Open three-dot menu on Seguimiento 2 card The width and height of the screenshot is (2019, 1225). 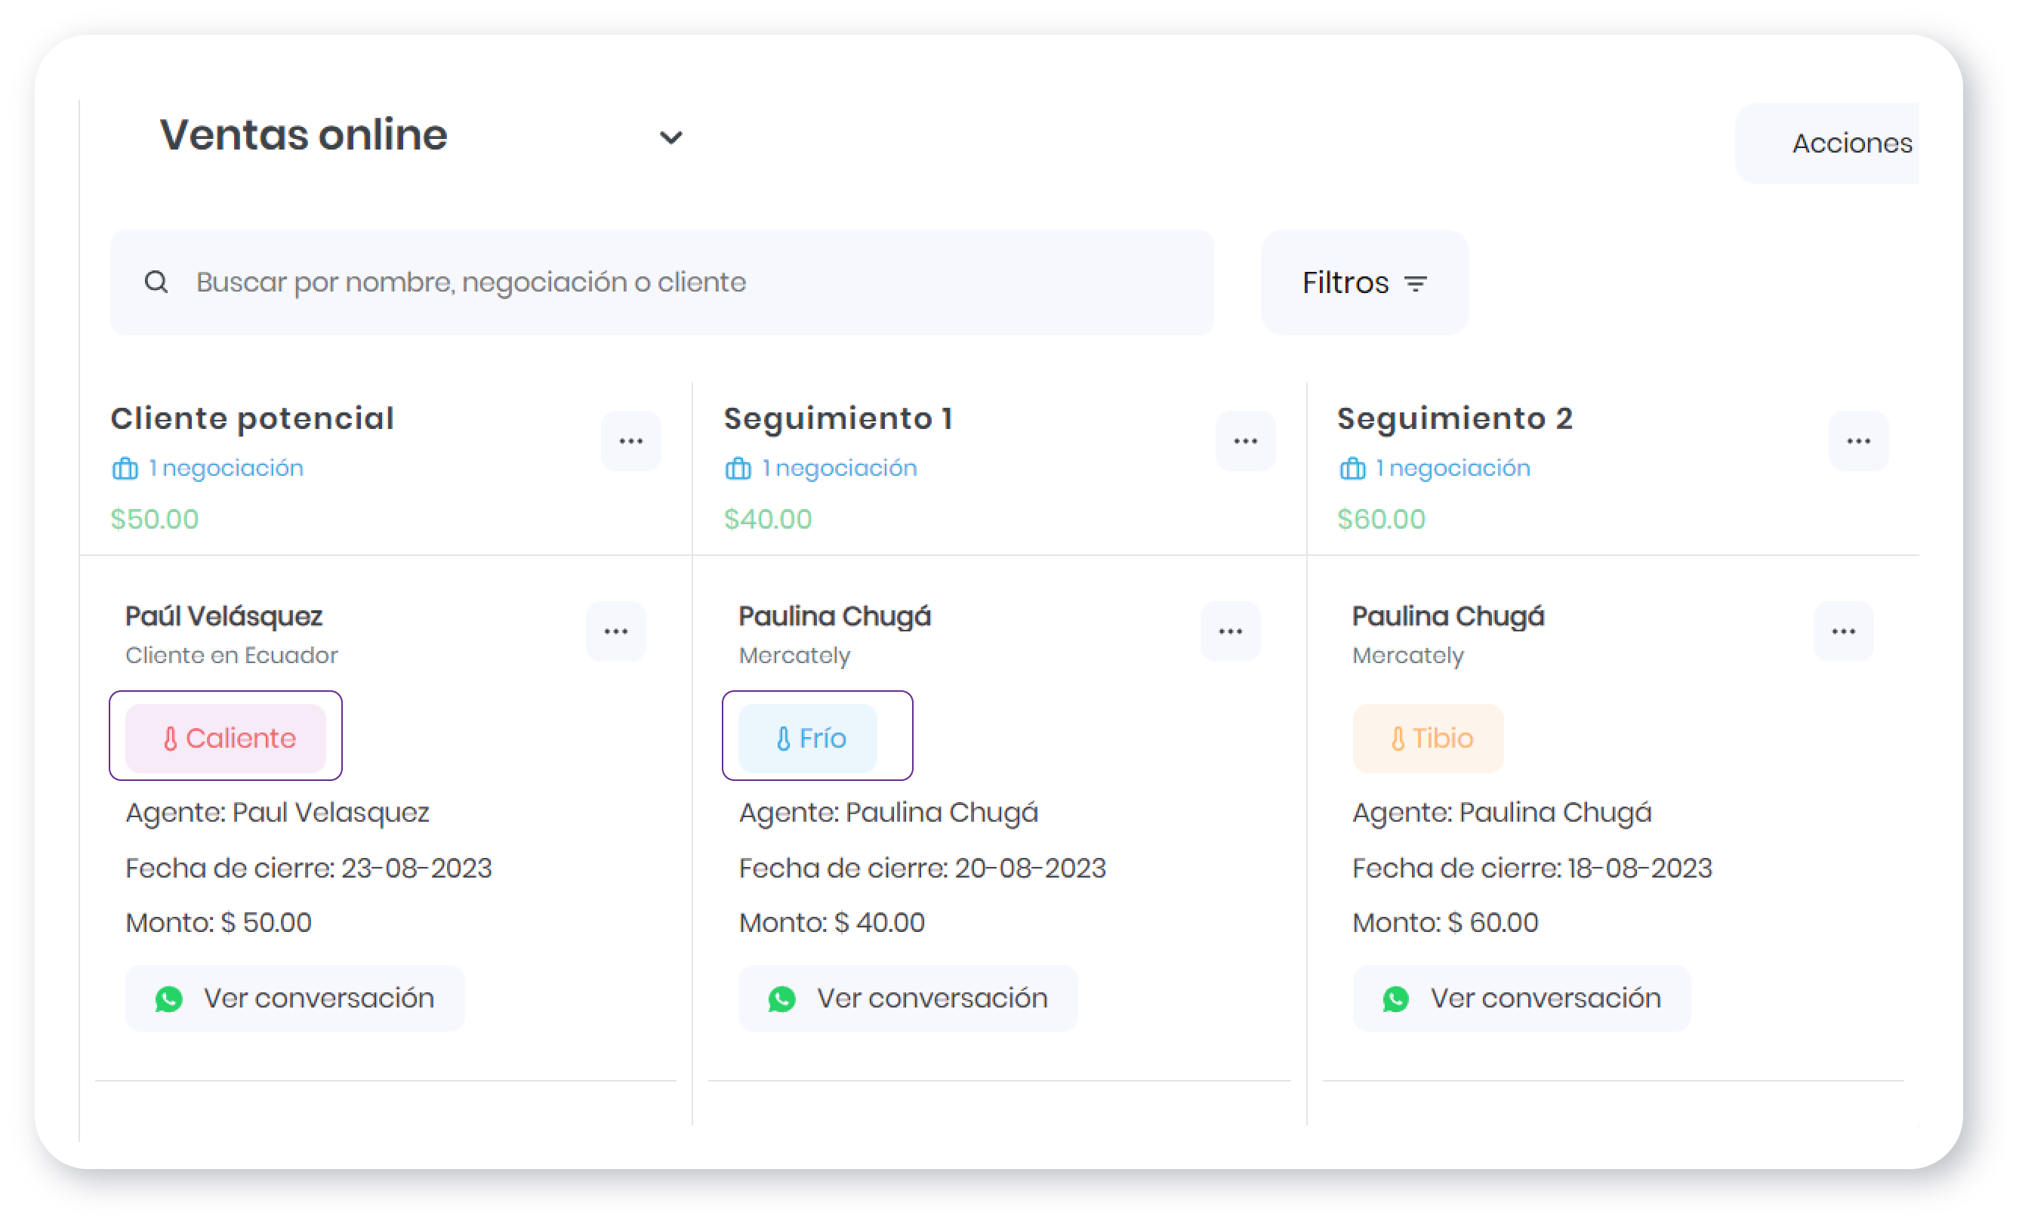(x=1842, y=631)
